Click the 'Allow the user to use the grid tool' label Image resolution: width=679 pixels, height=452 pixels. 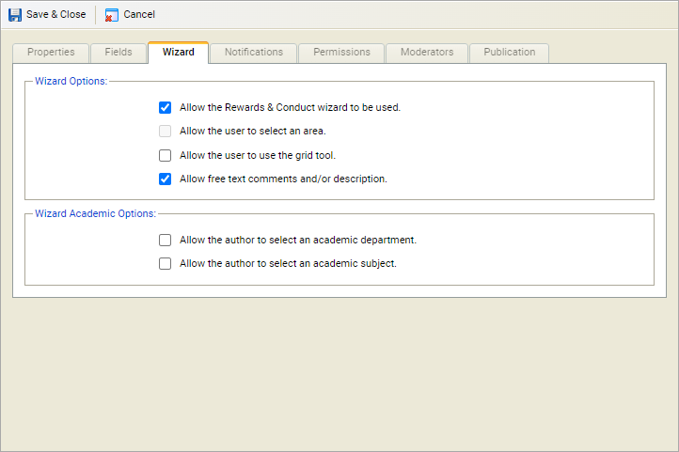click(257, 156)
